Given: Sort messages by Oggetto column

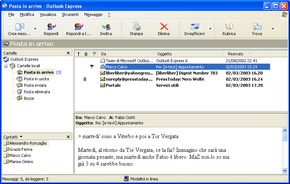Looking at the screenshot, I should point(189,54).
